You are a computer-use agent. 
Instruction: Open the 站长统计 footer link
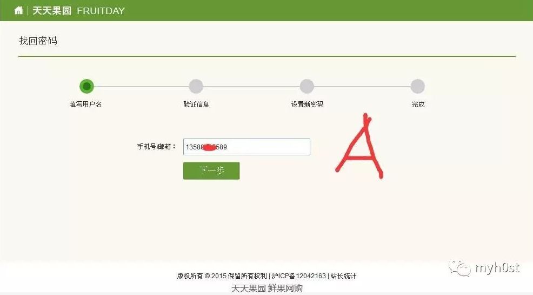click(x=343, y=276)
